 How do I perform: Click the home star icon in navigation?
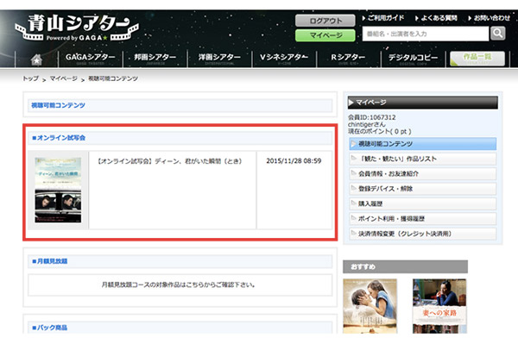pos(36,59)
